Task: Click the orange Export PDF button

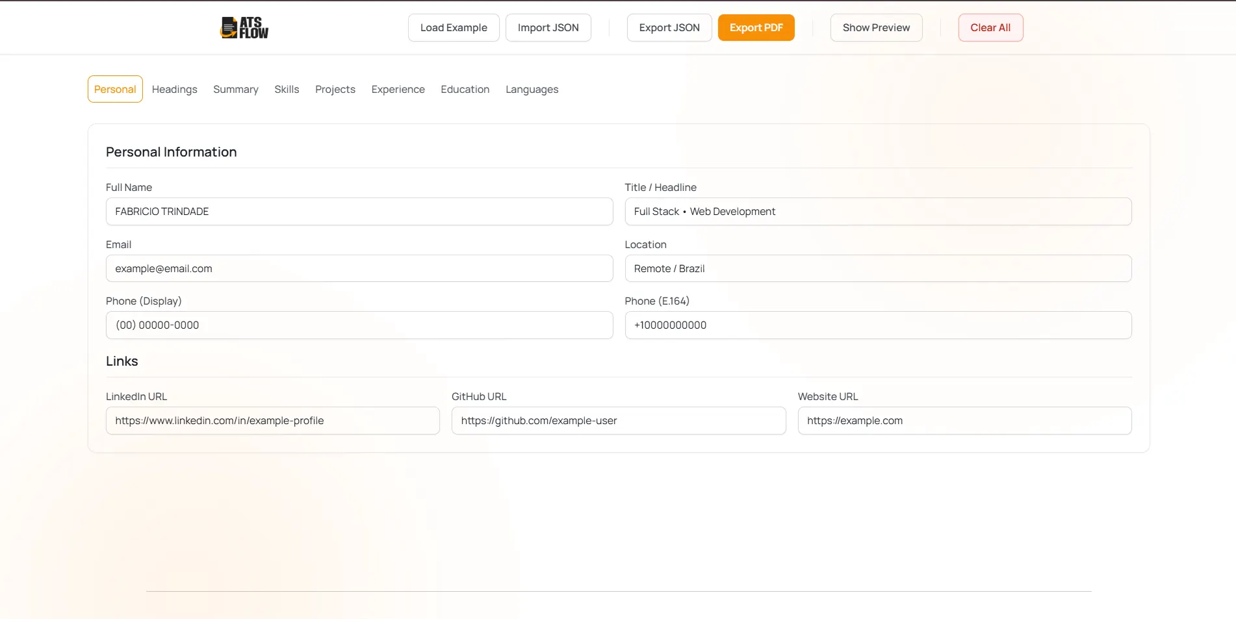Action: pos(756,28)
